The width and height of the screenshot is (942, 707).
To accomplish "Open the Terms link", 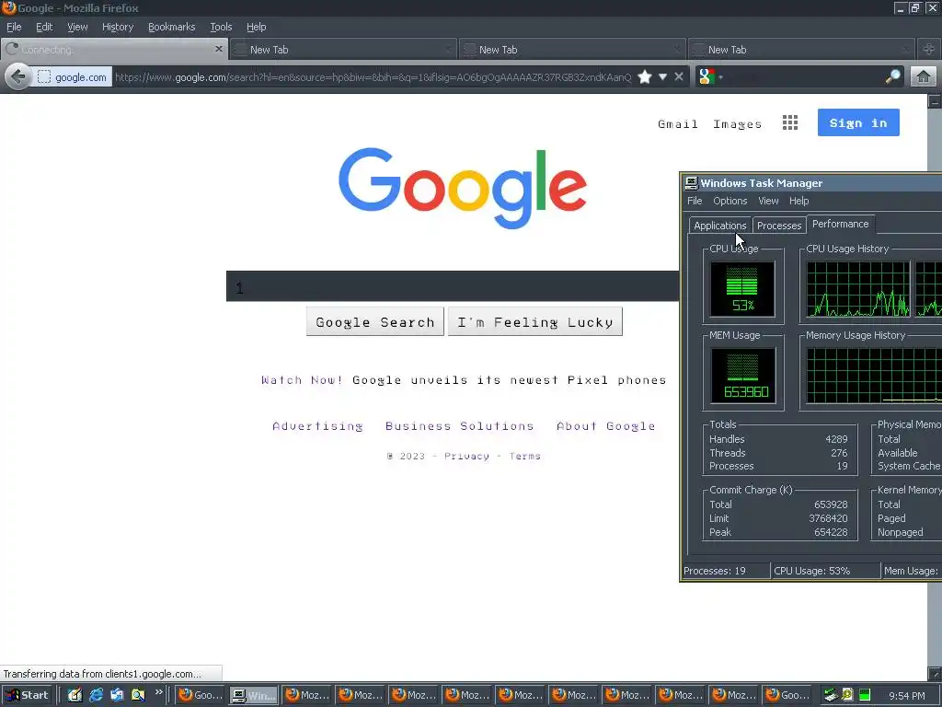I will 525,457.
